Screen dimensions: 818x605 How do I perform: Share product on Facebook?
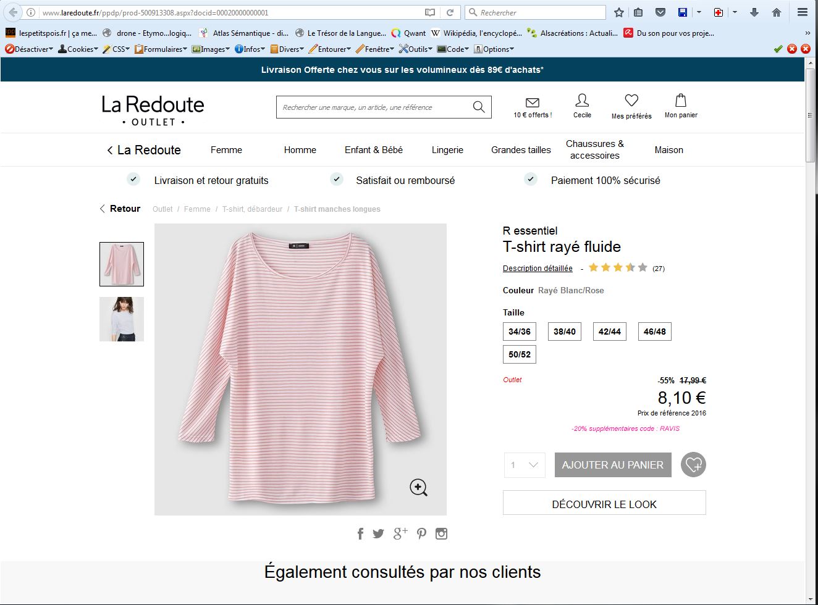point(360,534)
